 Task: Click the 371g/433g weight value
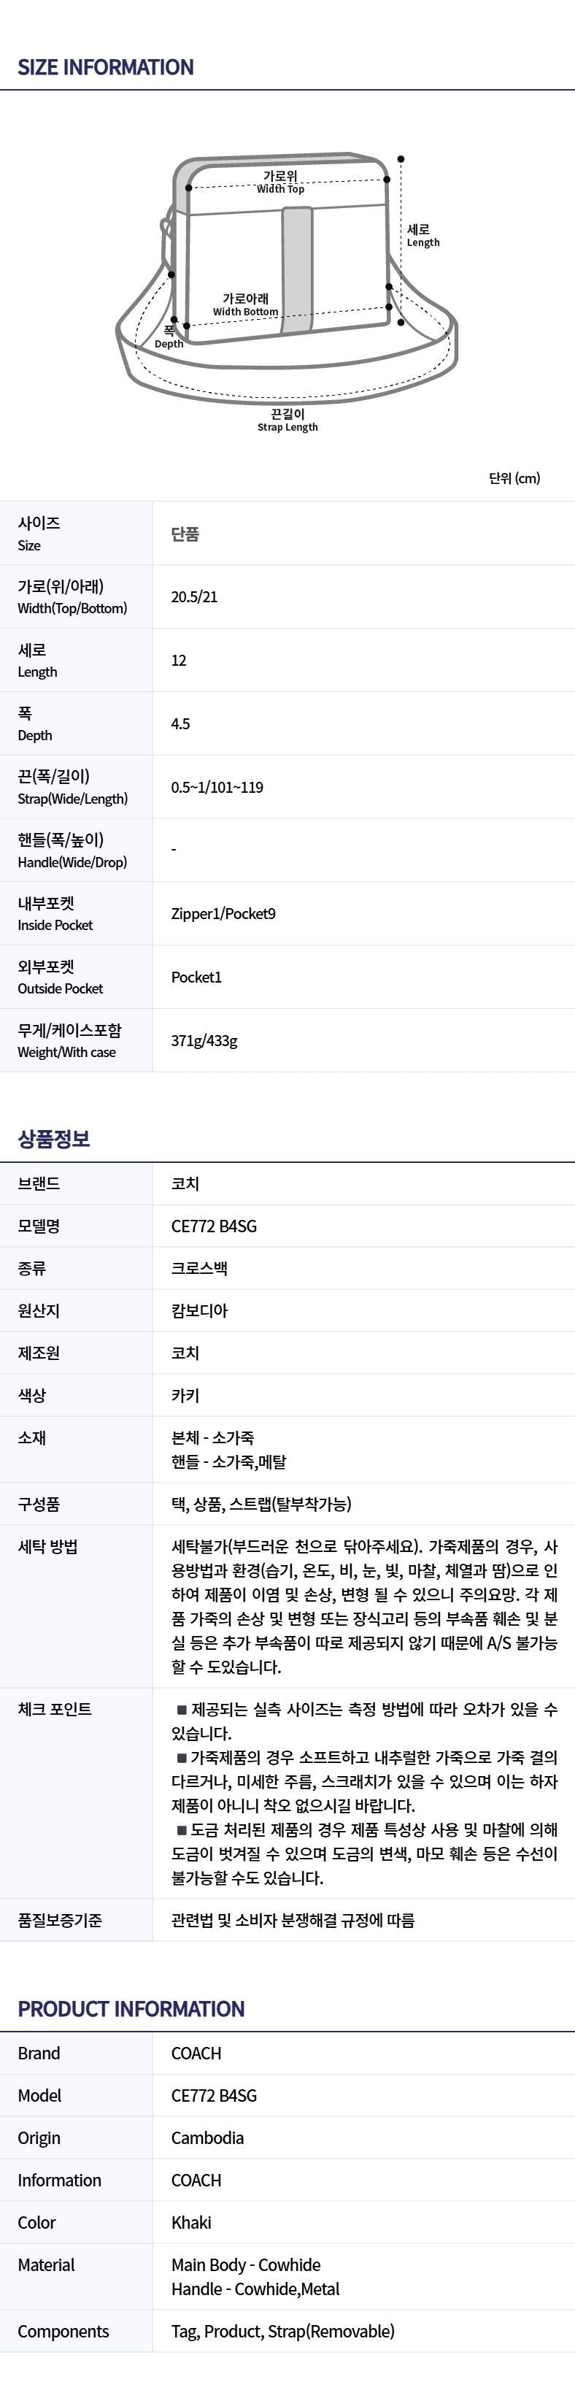(204, 1040)
